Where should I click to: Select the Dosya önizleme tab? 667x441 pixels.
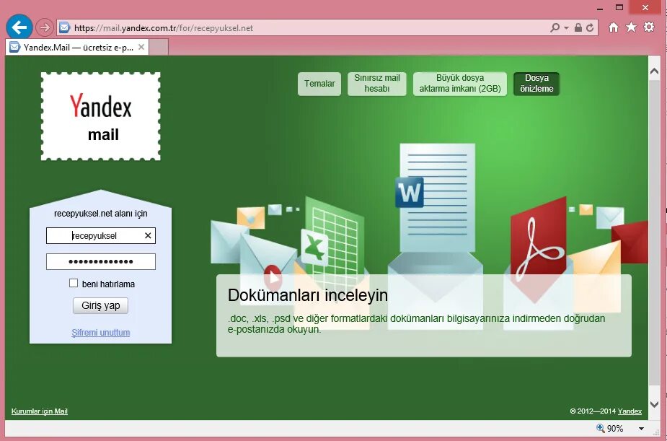click(x=536, y=84)
